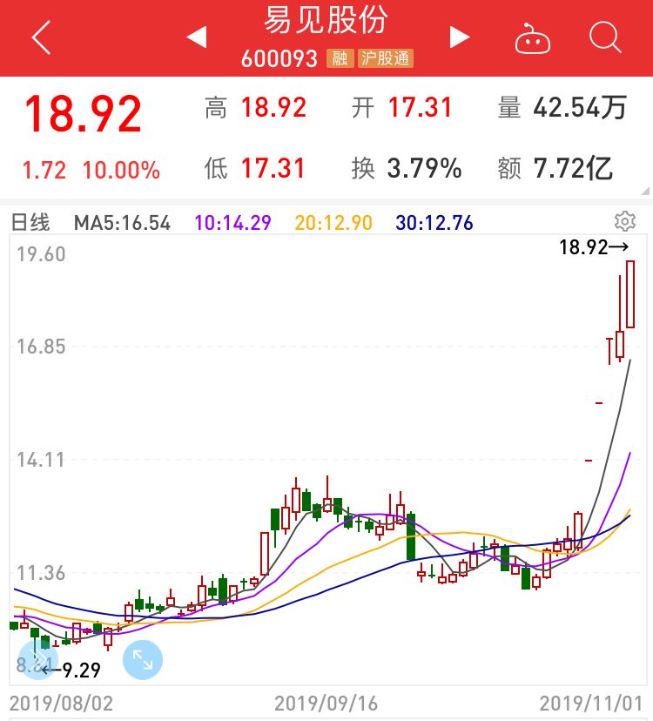Tap the large current price 18.92
The width and height of the screenshot is (653, 721).
coord(83,113)
